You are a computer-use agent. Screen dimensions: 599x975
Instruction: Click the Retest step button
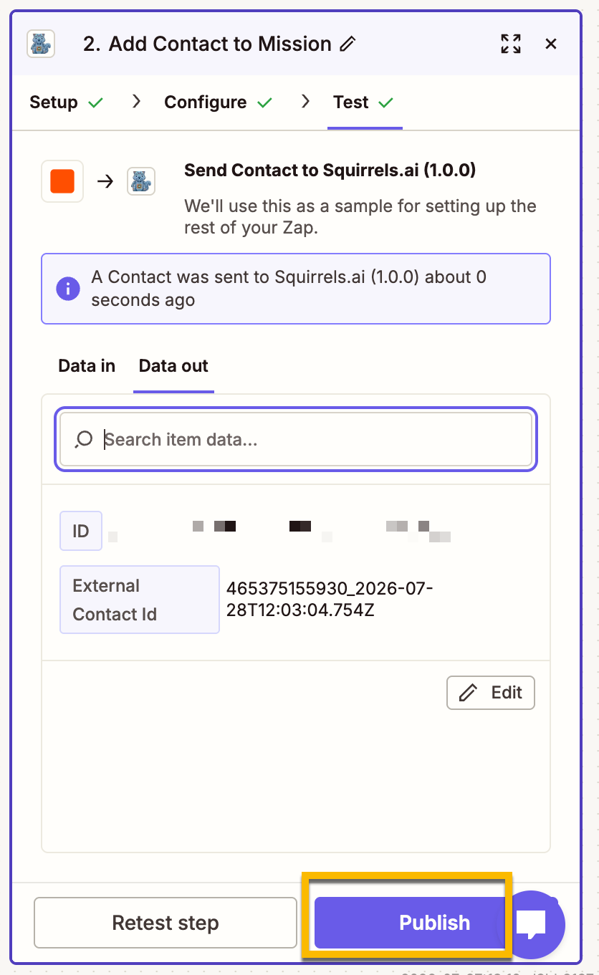pos(166,923)
